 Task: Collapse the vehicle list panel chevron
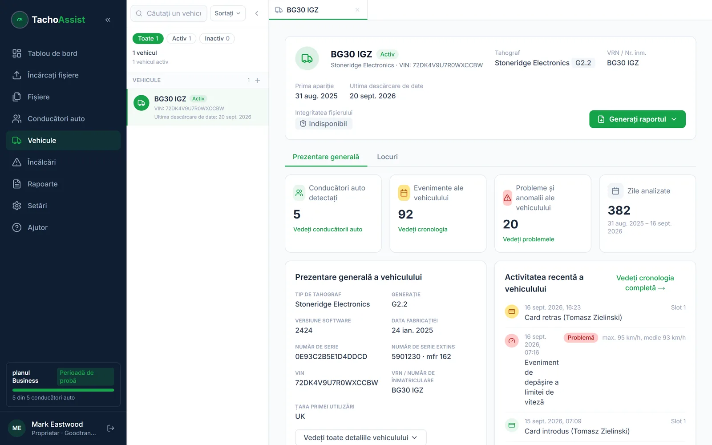(x=257, y=13)
